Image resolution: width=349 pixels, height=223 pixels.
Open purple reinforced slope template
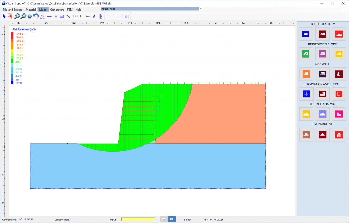click(322, 54)
